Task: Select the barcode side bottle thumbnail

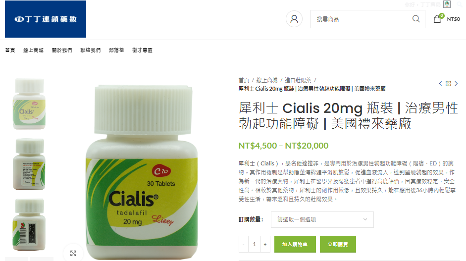Action: click(x=29, y=224)
